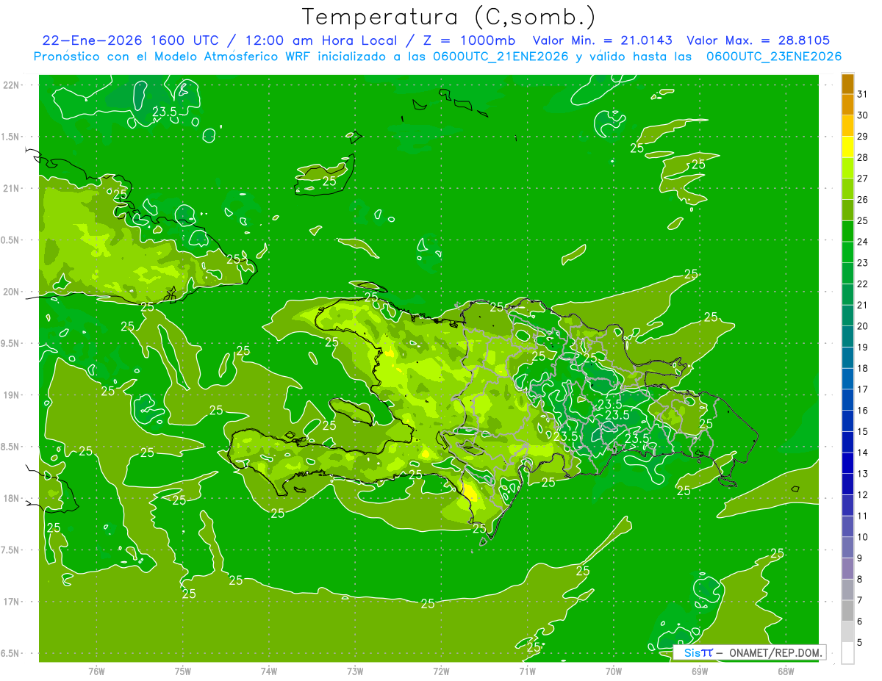Click the "21N" latitude axis label
Image resolution: width=882 pixels, height=681 pixels.
(x=12, y=188)
